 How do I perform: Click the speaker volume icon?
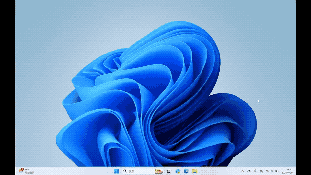pyautogui.click(x=272, y=171)
